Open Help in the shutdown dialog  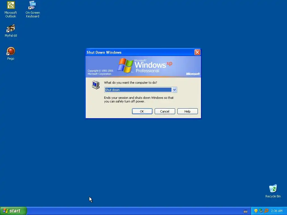[x=188, y=111]
